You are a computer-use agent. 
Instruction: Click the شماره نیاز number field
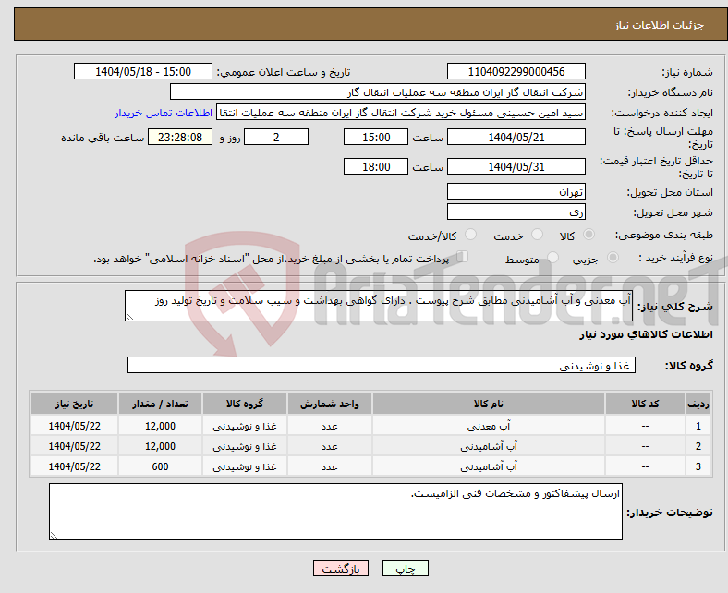click(x=516, y=71)
